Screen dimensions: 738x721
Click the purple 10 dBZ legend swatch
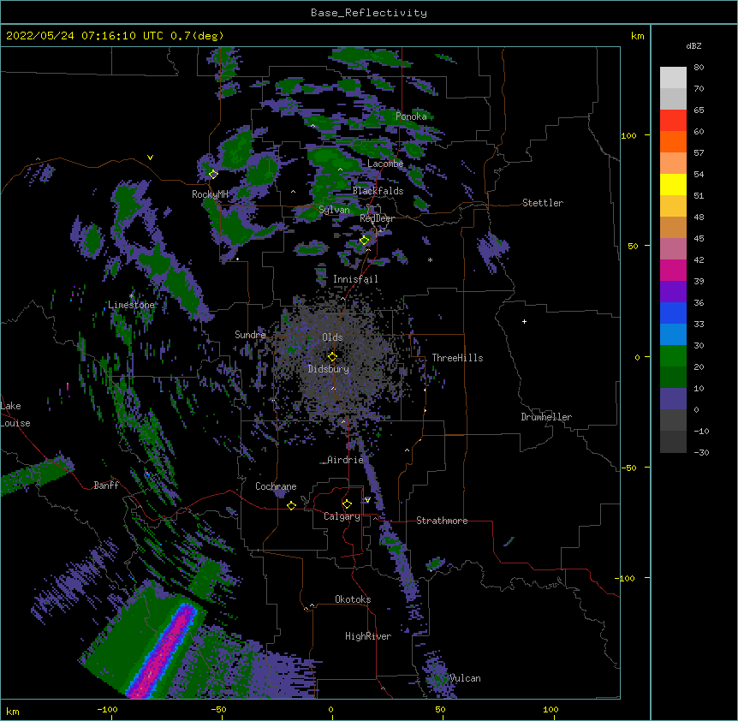tap(673, 399)
